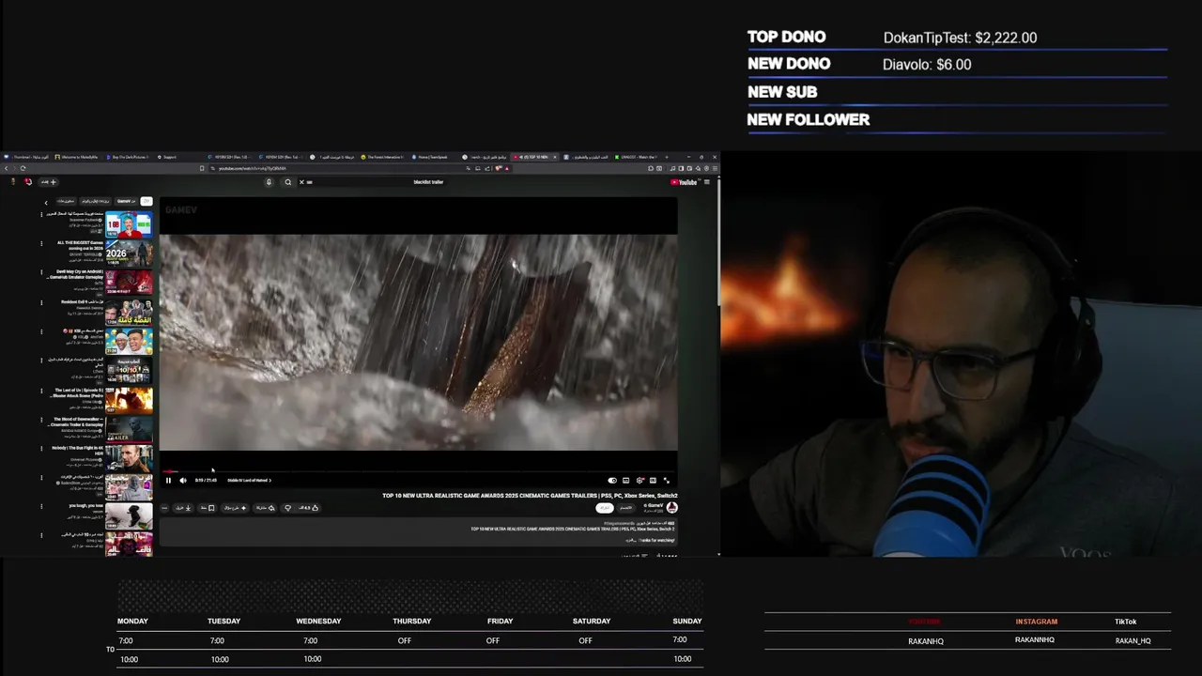This screenshot has width=1202, height=676.
Task: Open YouTube hamburger guide menu
Action: [706, 182]
